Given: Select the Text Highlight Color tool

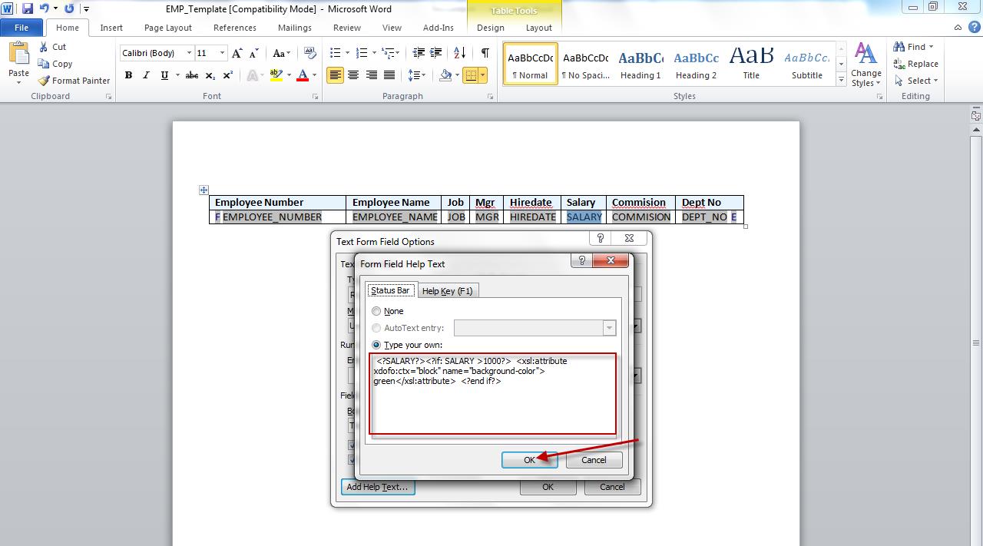Looking at the screenshot, I should 277,75.
